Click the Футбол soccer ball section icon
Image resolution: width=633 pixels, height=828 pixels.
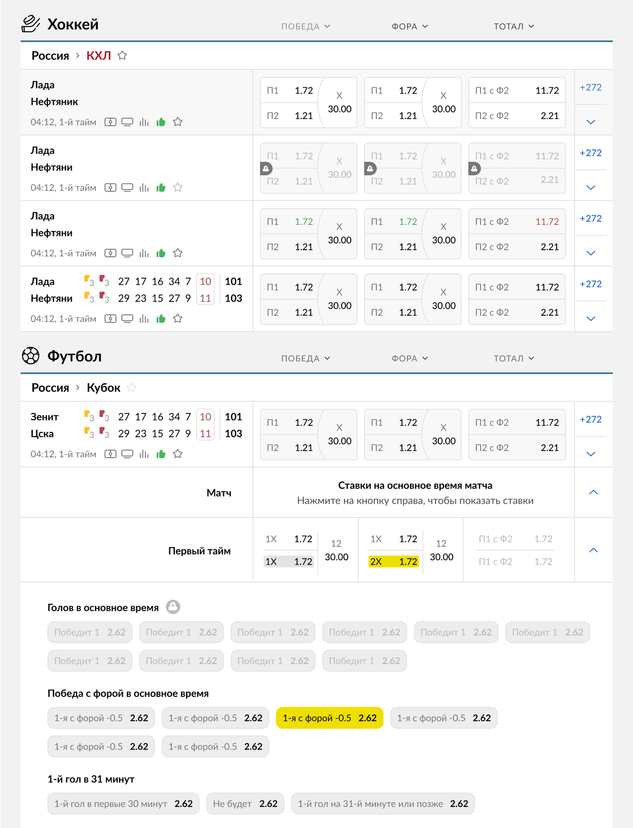pos(31,356)
